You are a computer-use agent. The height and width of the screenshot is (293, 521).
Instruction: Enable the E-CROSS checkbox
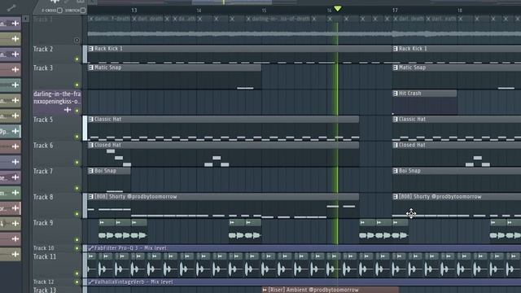[59, 11]
